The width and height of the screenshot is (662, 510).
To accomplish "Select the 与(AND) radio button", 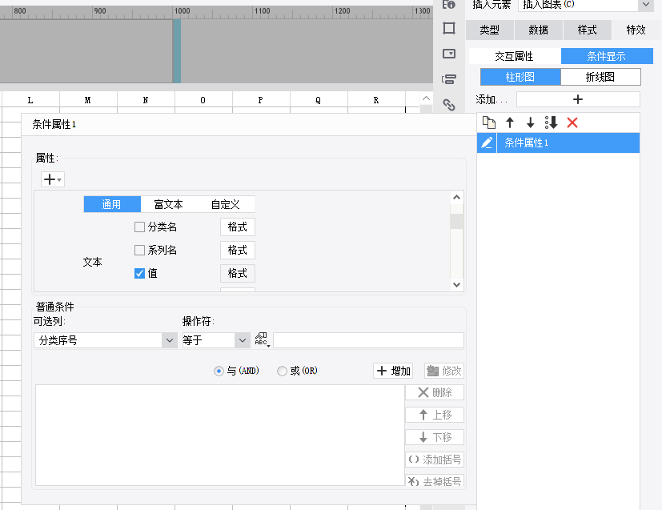I will pos(219,371).
